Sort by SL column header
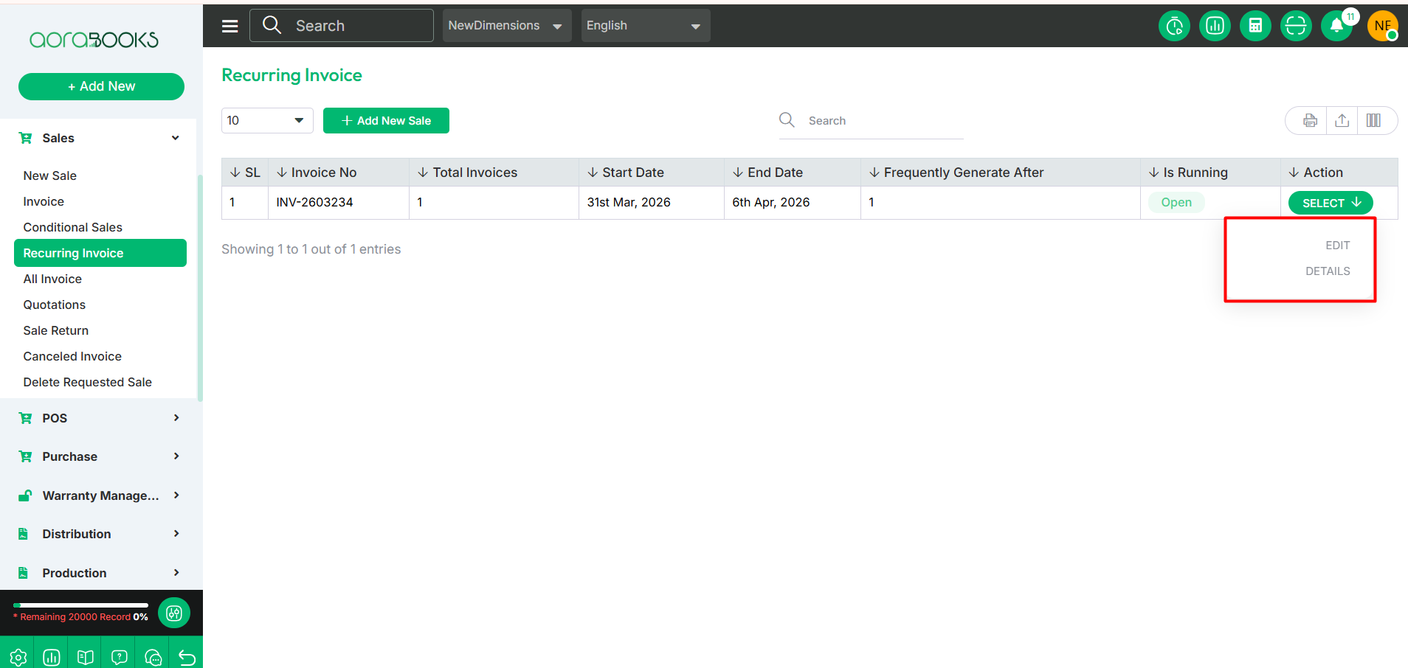This screenshot has width=1408, height=668. coord(245,173)
